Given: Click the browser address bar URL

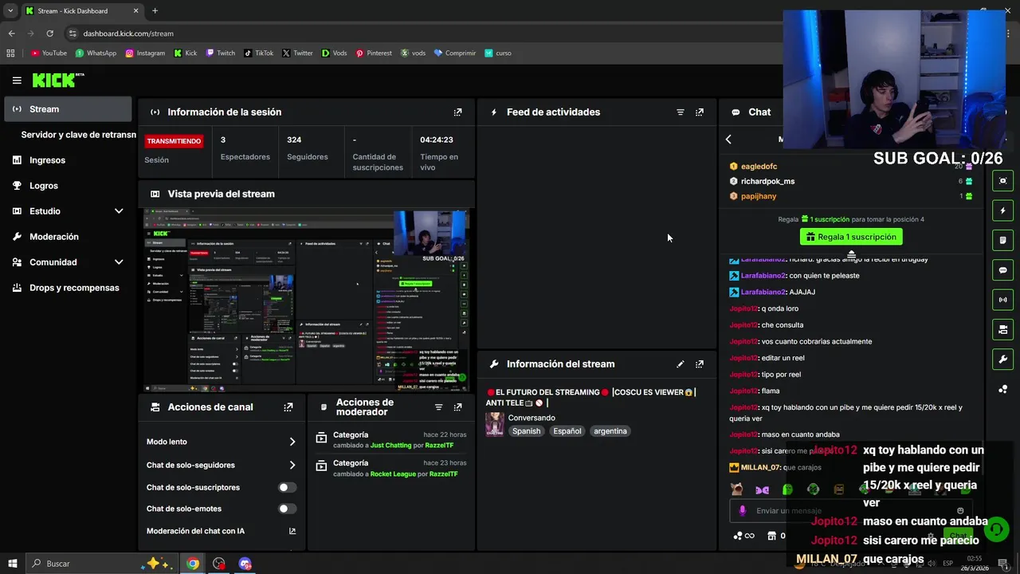Looking at the screenshot, I should (x=128, y=33).
